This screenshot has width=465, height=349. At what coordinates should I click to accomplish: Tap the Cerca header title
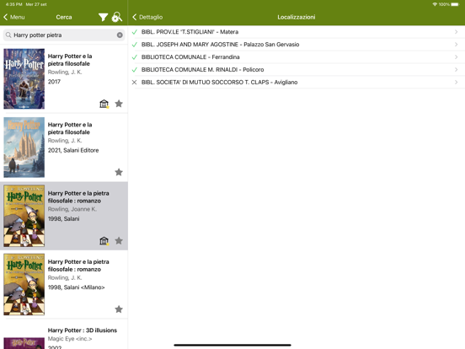pyautogui.click(x=64, y=17)
